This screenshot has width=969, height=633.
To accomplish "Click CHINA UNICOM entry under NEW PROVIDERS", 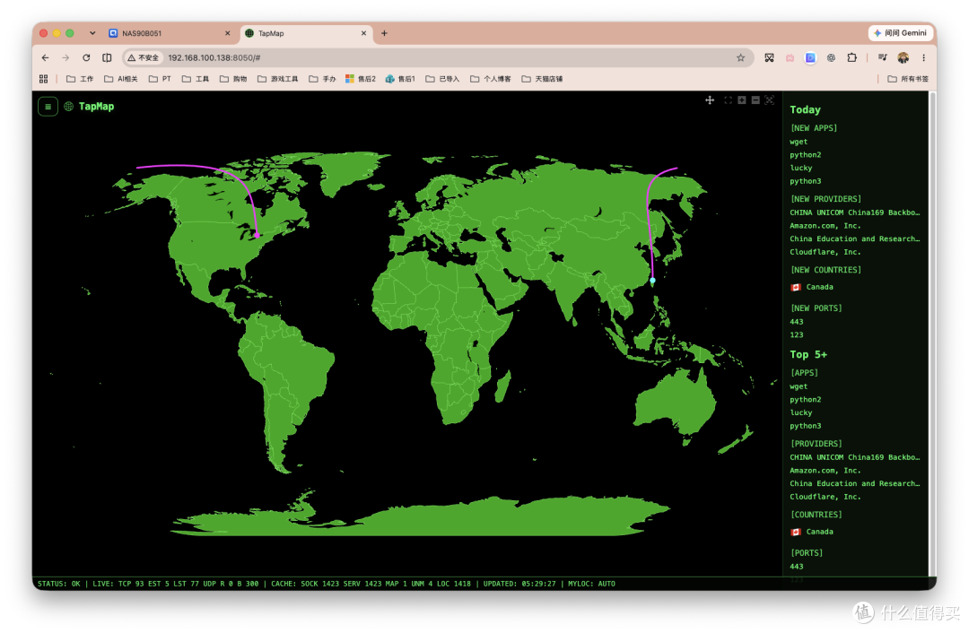I will 855,212.
